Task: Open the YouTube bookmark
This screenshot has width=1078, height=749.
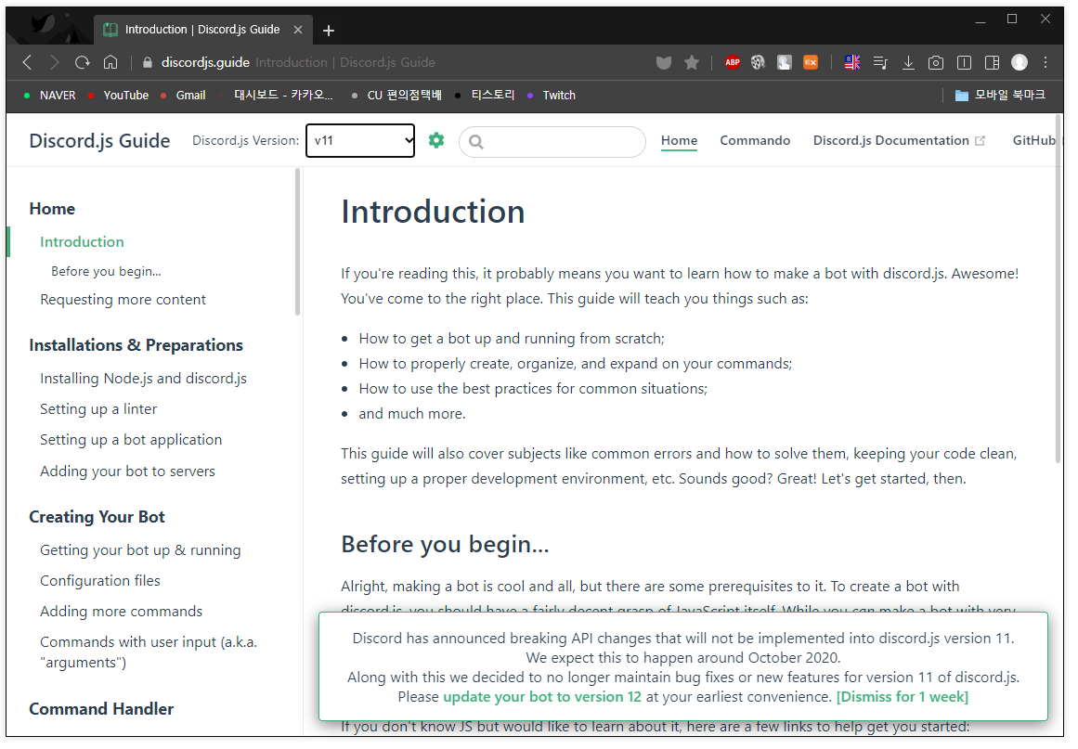Action: click(x=118, y=95)
